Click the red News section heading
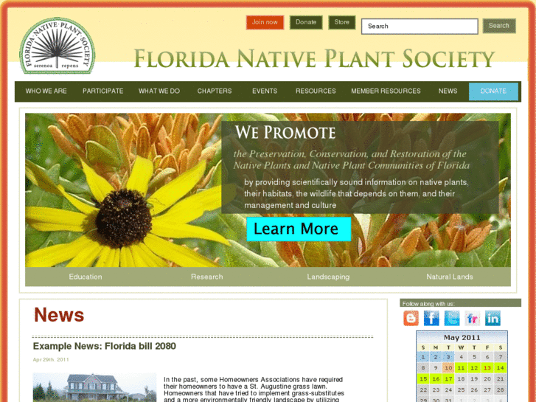 click(x=59, y=315)
